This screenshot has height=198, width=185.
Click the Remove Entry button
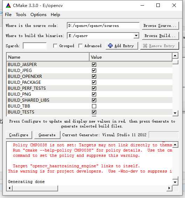(159, 46)
